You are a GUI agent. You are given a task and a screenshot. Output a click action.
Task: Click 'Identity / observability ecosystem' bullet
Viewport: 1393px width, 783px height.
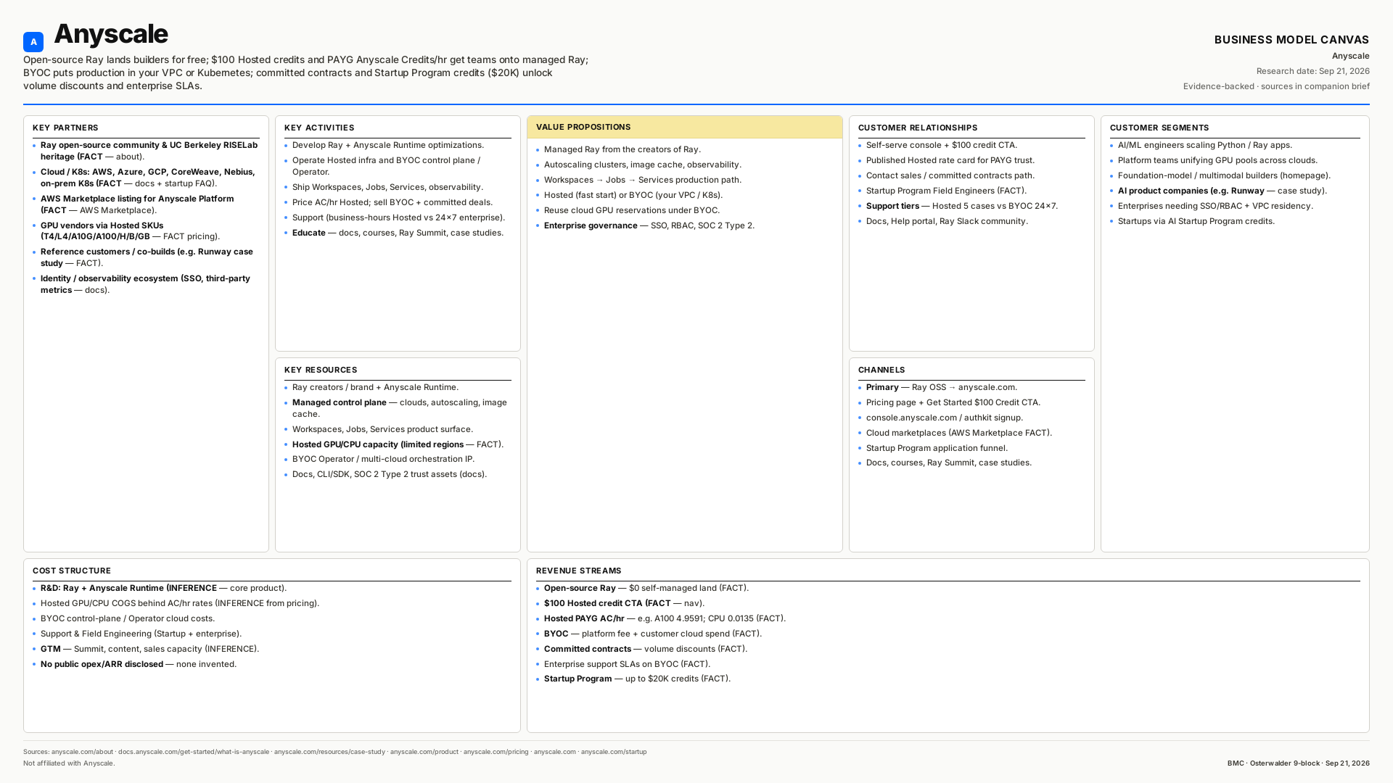pos(145,284)
